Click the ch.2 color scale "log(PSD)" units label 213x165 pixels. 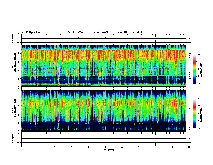[201, 115]
